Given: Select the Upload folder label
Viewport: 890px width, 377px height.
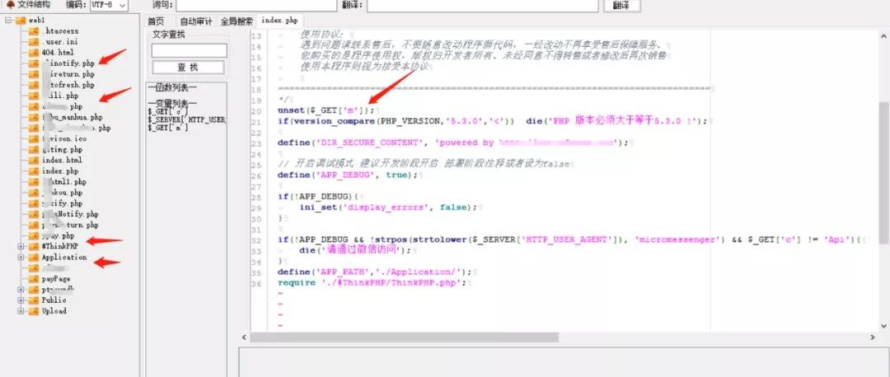Looking at the screenshot, I should tap(54, 311).
